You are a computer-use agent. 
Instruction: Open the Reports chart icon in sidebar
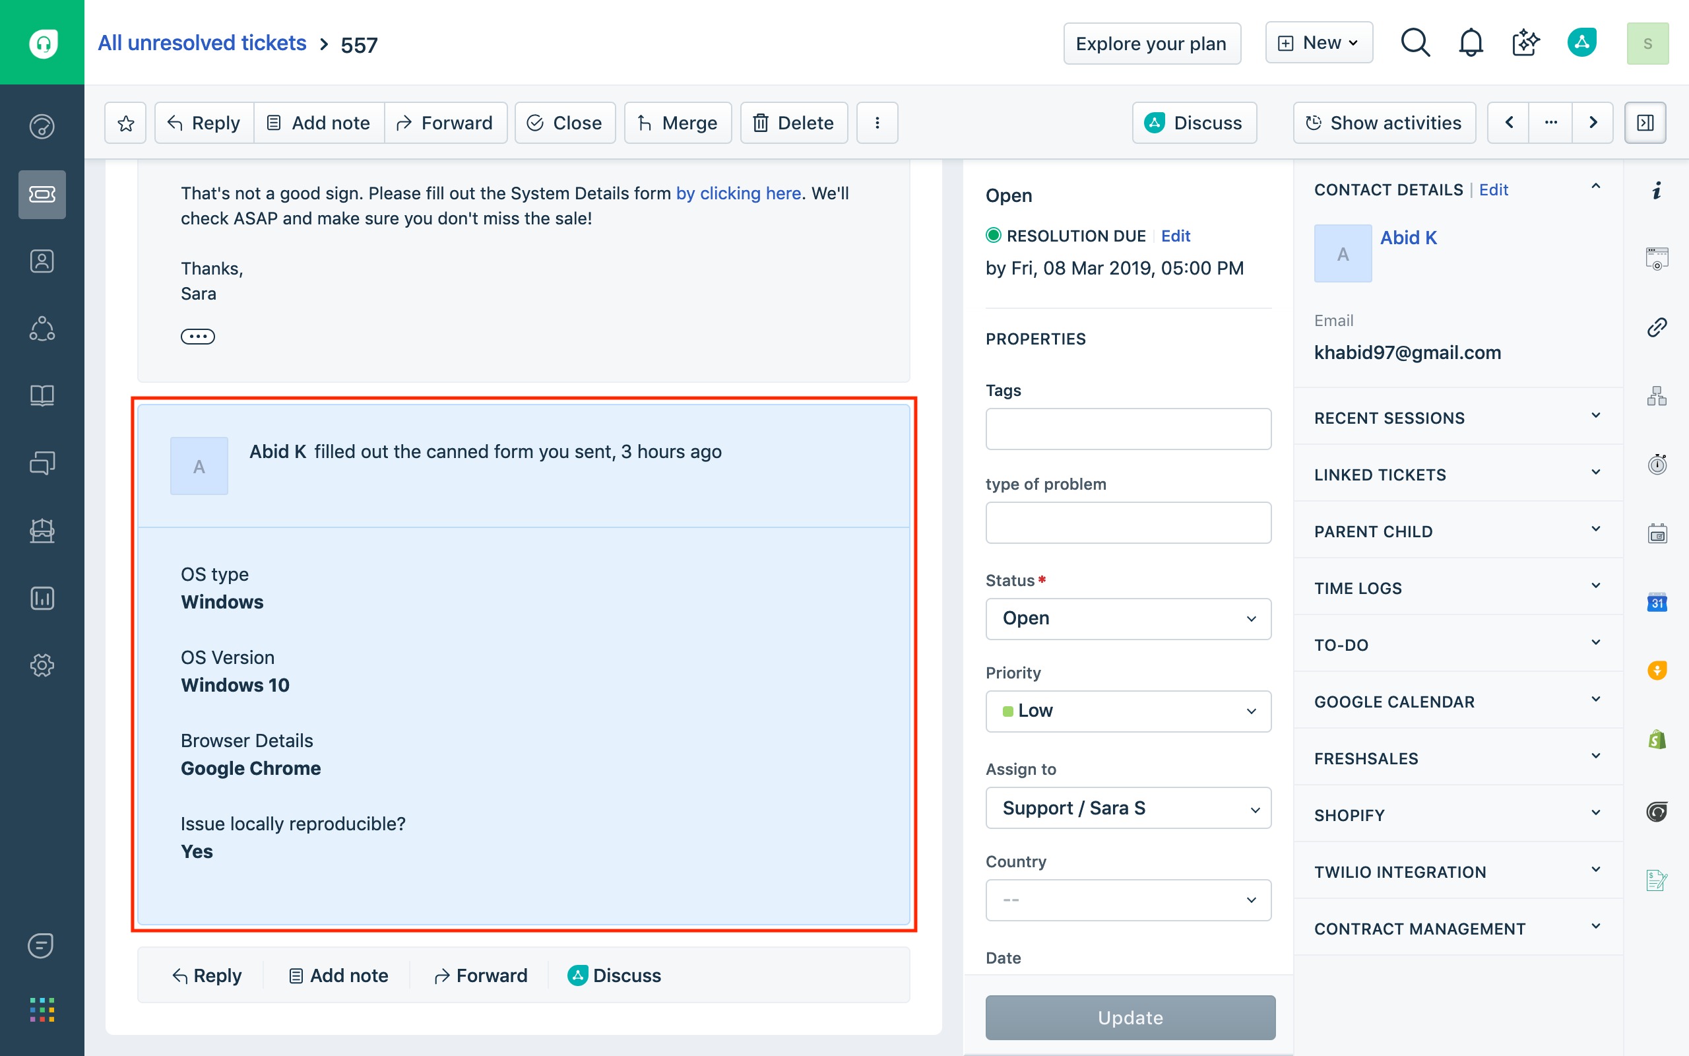pyautogui.click(x=42, y=598)
